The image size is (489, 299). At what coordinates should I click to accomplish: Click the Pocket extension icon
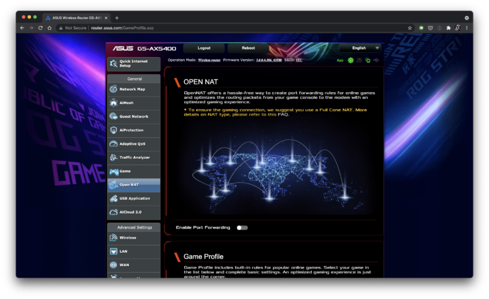[x=431, y=28]
